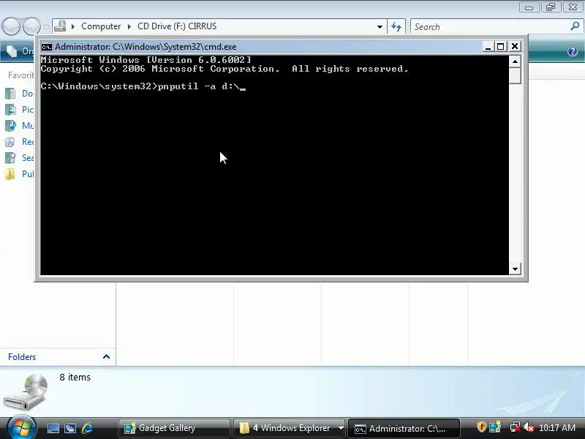Open Public folder link in Explorer sidebar

pyautogui.click(x=20, y=173)
